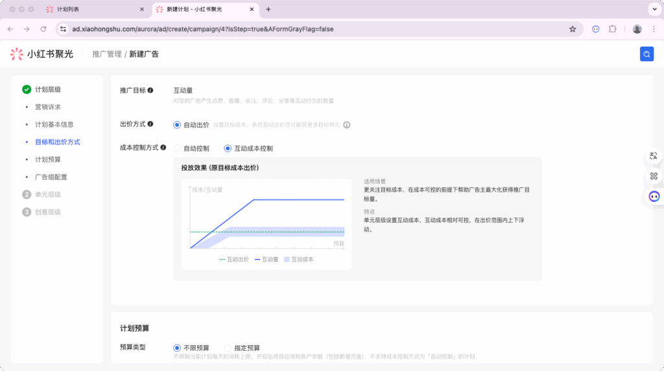Image resolution: width=664 pixels, height=371 pixels.
Task: View site information icon in address bar
Action: point(63,29)
